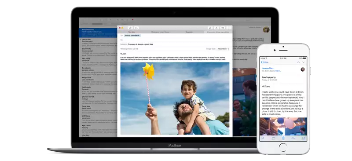Select the Provence is always a good idea tab
The image size is (352, 161).
coord(218,32)
